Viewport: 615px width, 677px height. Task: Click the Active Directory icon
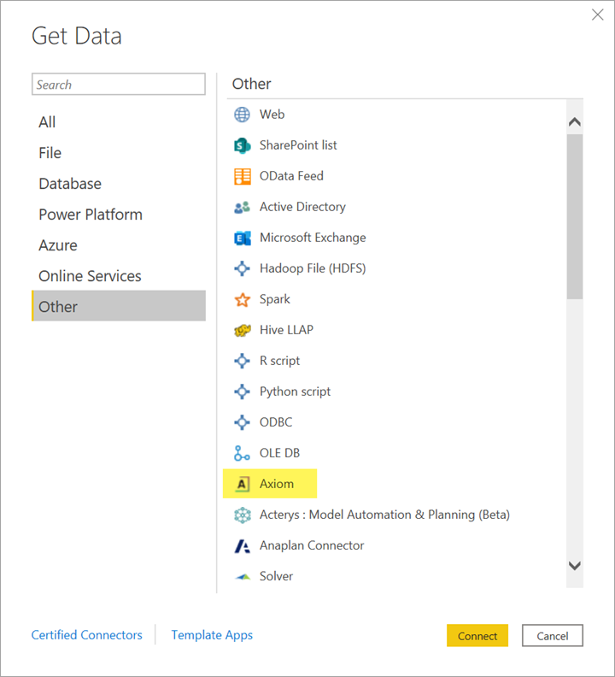point(243,207)
